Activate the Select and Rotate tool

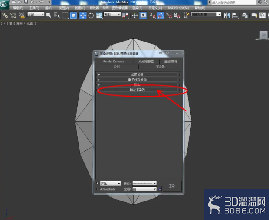point(91,16)
